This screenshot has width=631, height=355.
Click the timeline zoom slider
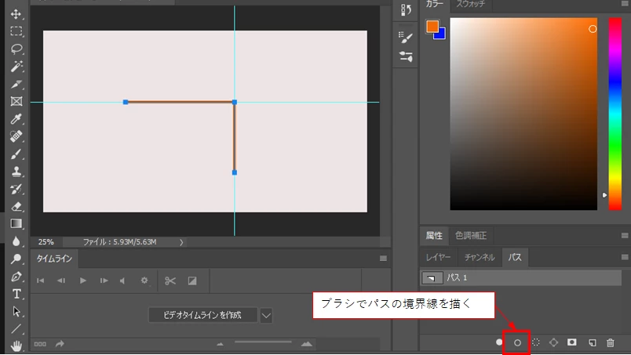(263, 342)
